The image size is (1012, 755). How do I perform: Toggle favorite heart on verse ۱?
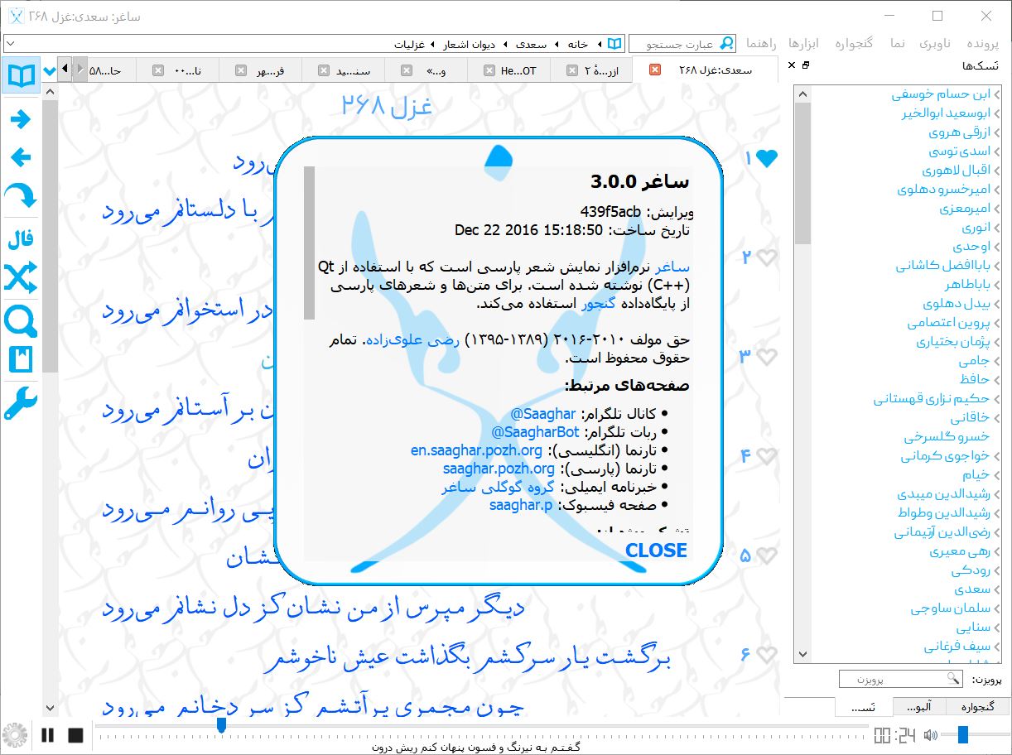[x=768, y=158]
